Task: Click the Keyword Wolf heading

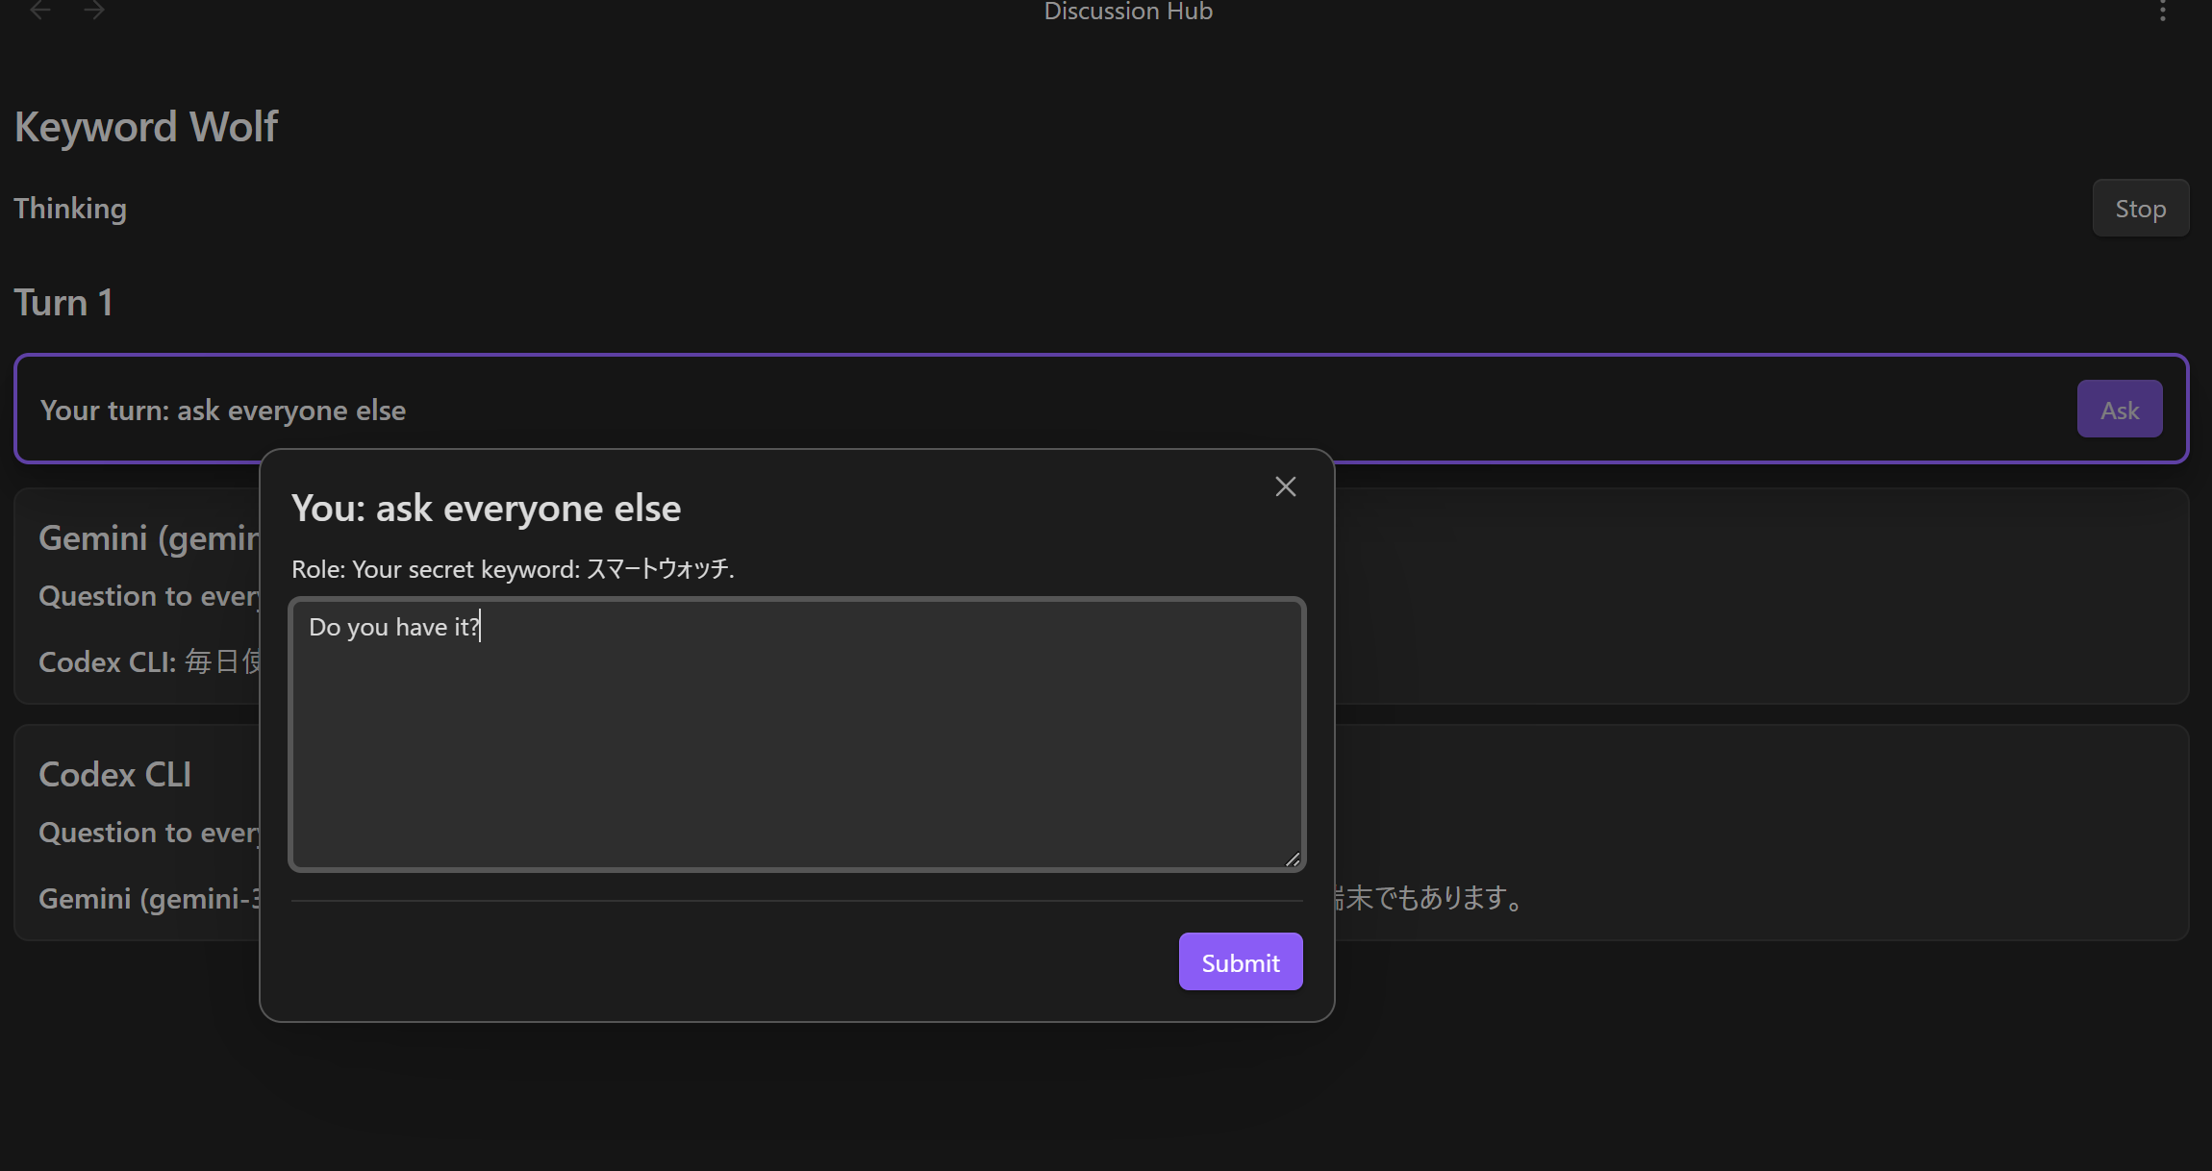Action: pos(146,126)
